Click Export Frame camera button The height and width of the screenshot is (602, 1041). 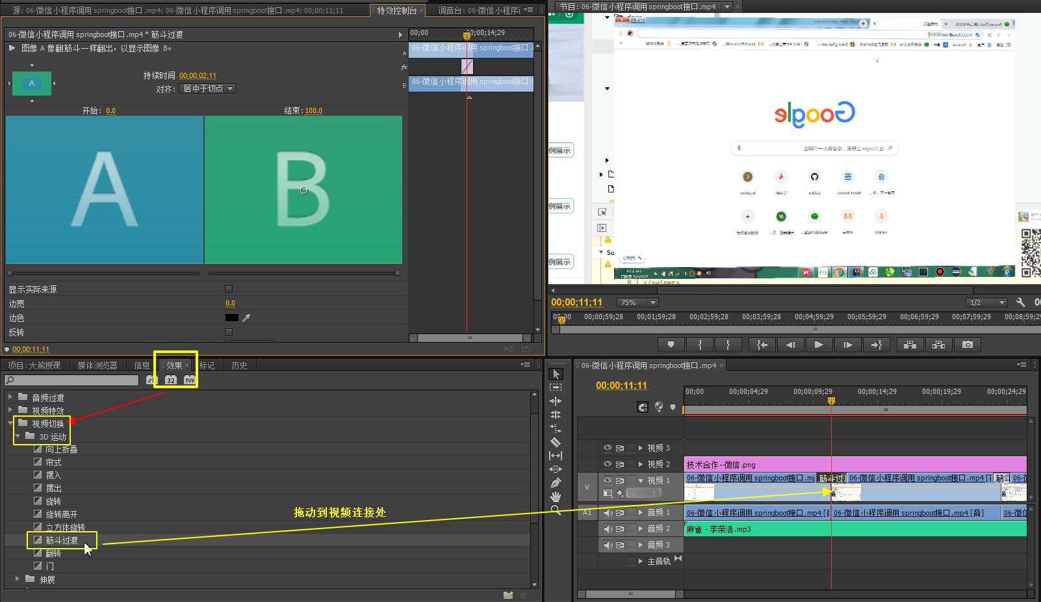tap(968, 345)
